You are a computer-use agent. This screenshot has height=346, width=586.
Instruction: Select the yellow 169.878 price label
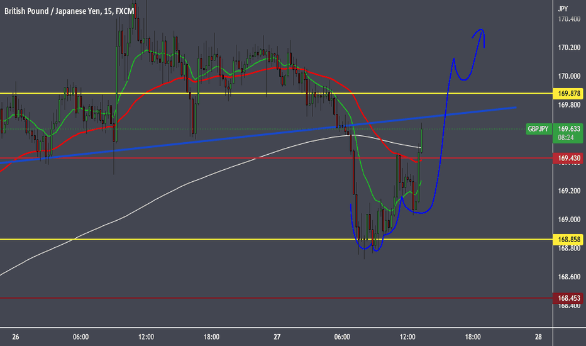(x=568, y=94)
